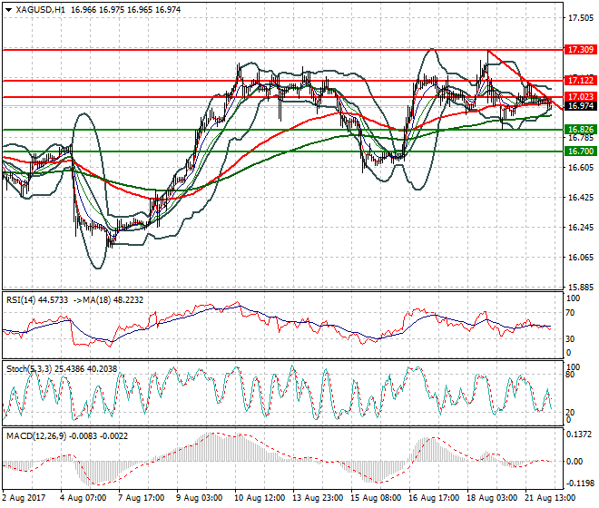The width and height of the screenshot is (599, 508).
Task: Select the Stoch(5,3,3) indicator label
Action: (x=29, y=369)
